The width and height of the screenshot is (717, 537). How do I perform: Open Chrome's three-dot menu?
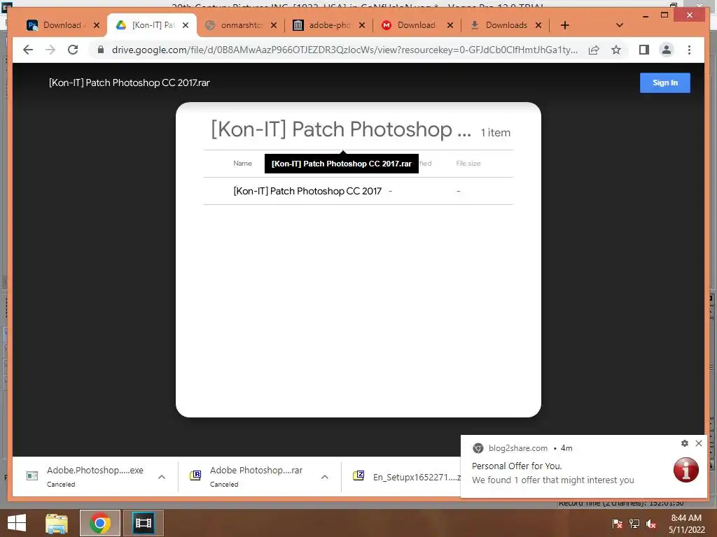point(689,50)
